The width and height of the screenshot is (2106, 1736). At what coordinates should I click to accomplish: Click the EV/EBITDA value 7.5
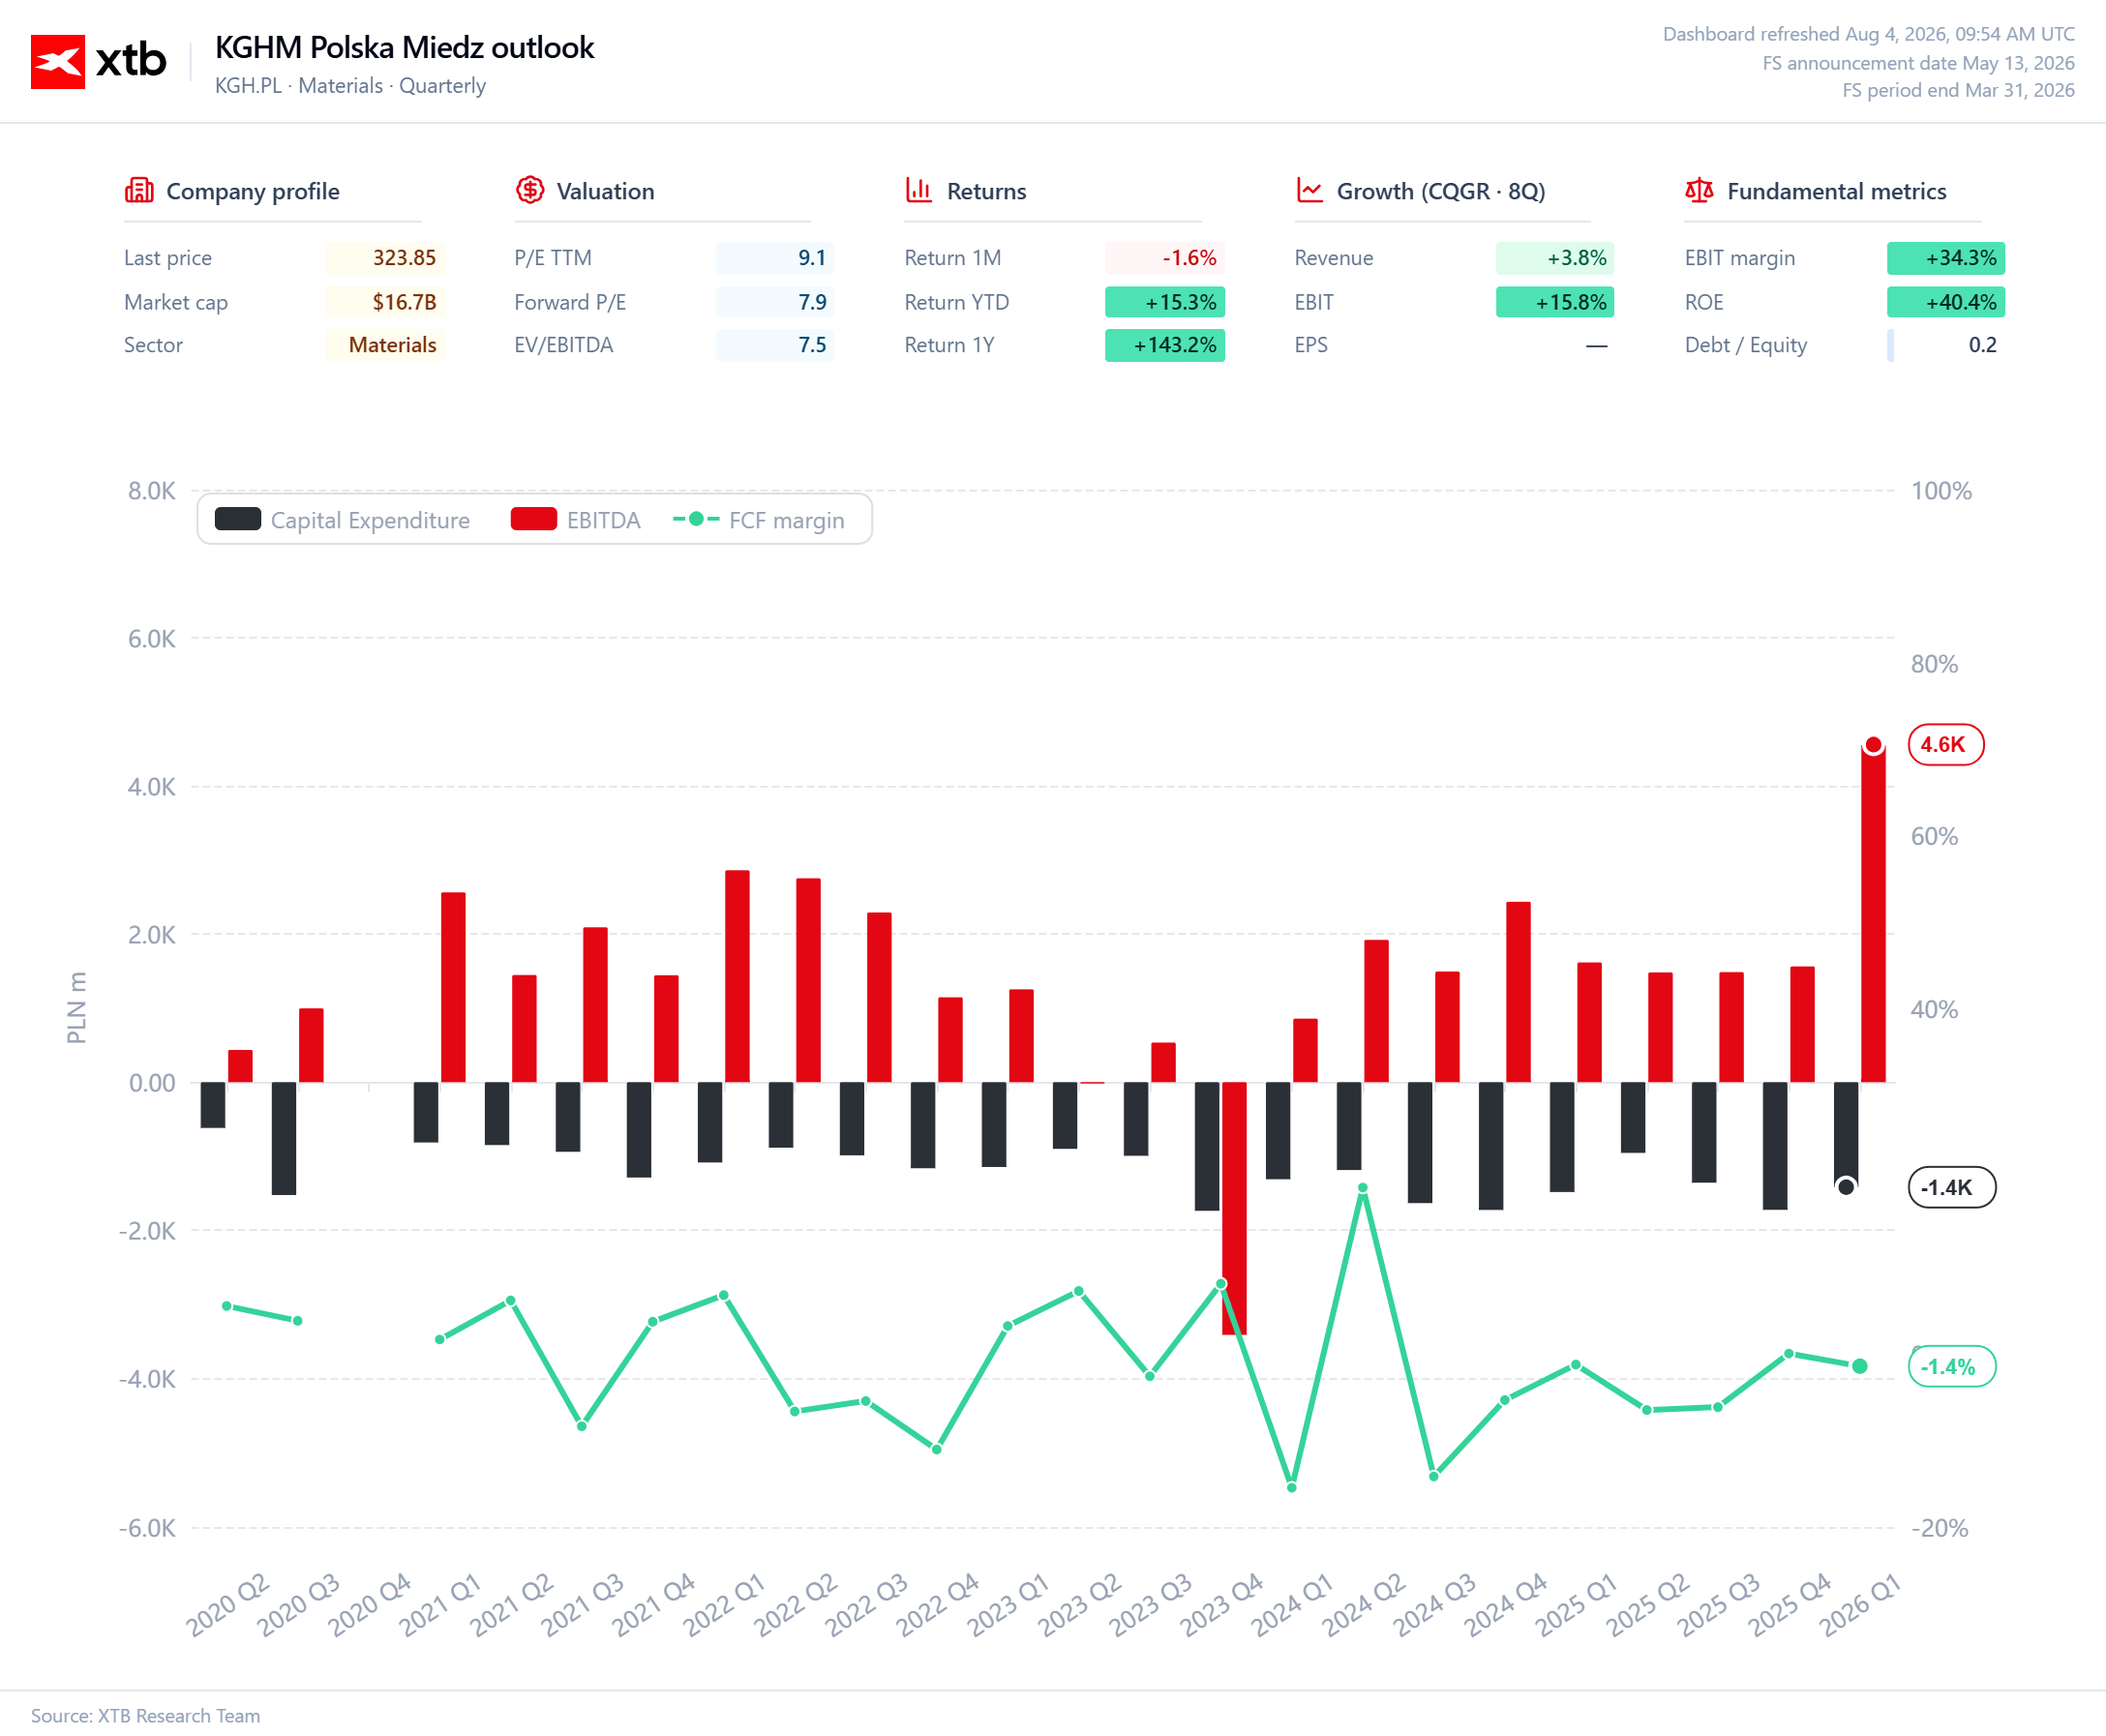pos(775,345)
